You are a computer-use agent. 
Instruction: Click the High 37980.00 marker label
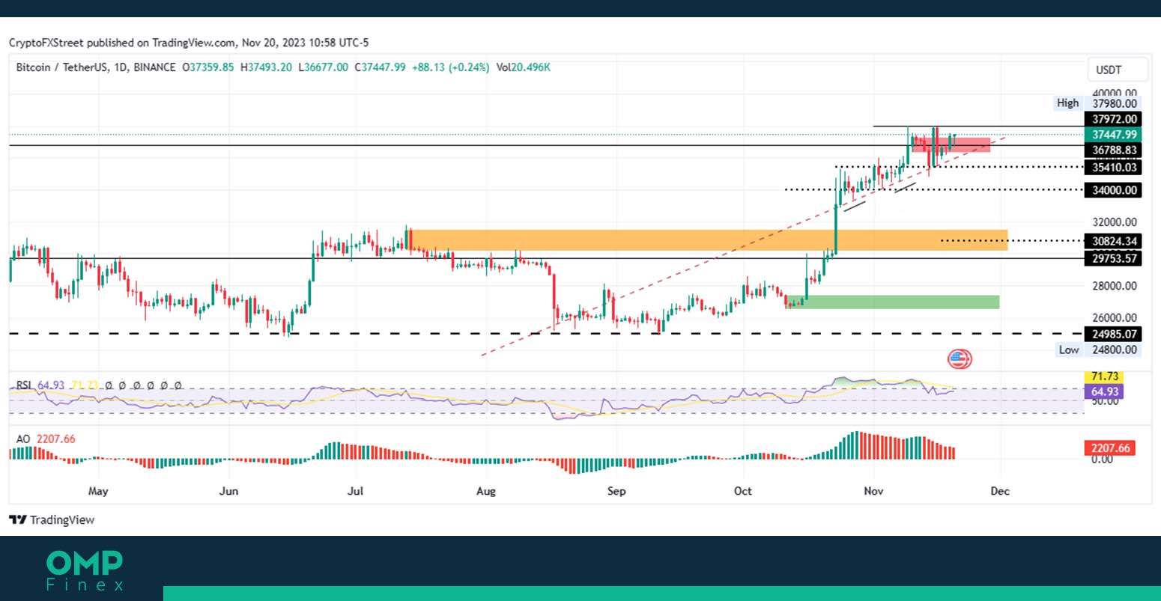(1097, 103)
